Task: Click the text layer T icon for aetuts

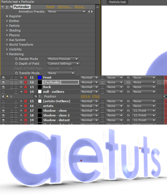Action: click(x=40, y=106)
